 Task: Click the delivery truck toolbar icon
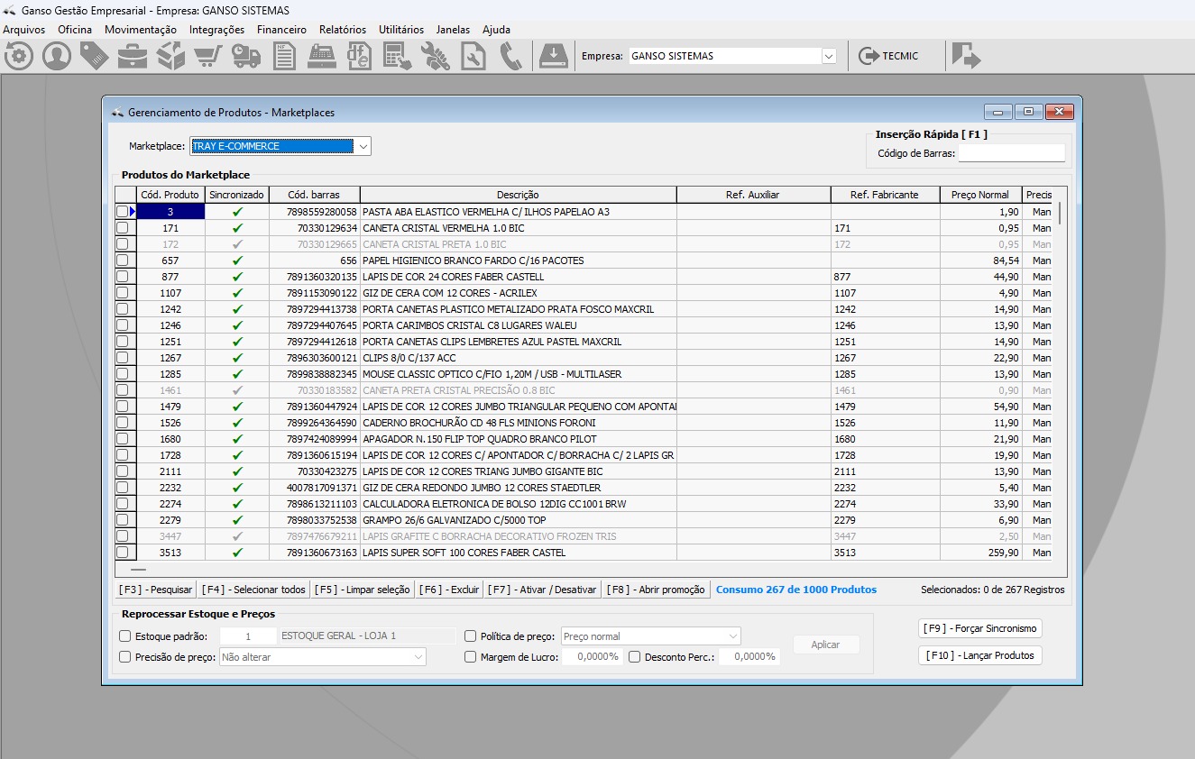(x=246, y=56)
